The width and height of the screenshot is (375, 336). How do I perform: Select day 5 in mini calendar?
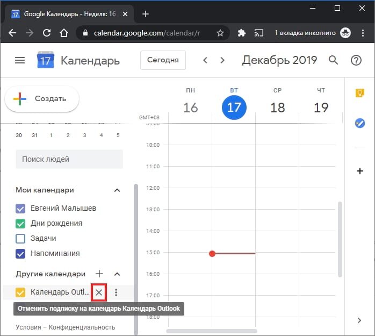click(118, 135)
